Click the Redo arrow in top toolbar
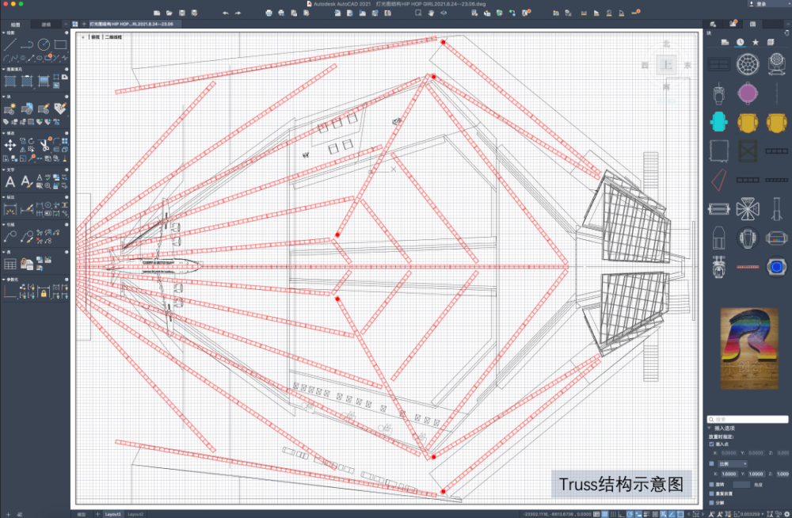 coord(238,13)
